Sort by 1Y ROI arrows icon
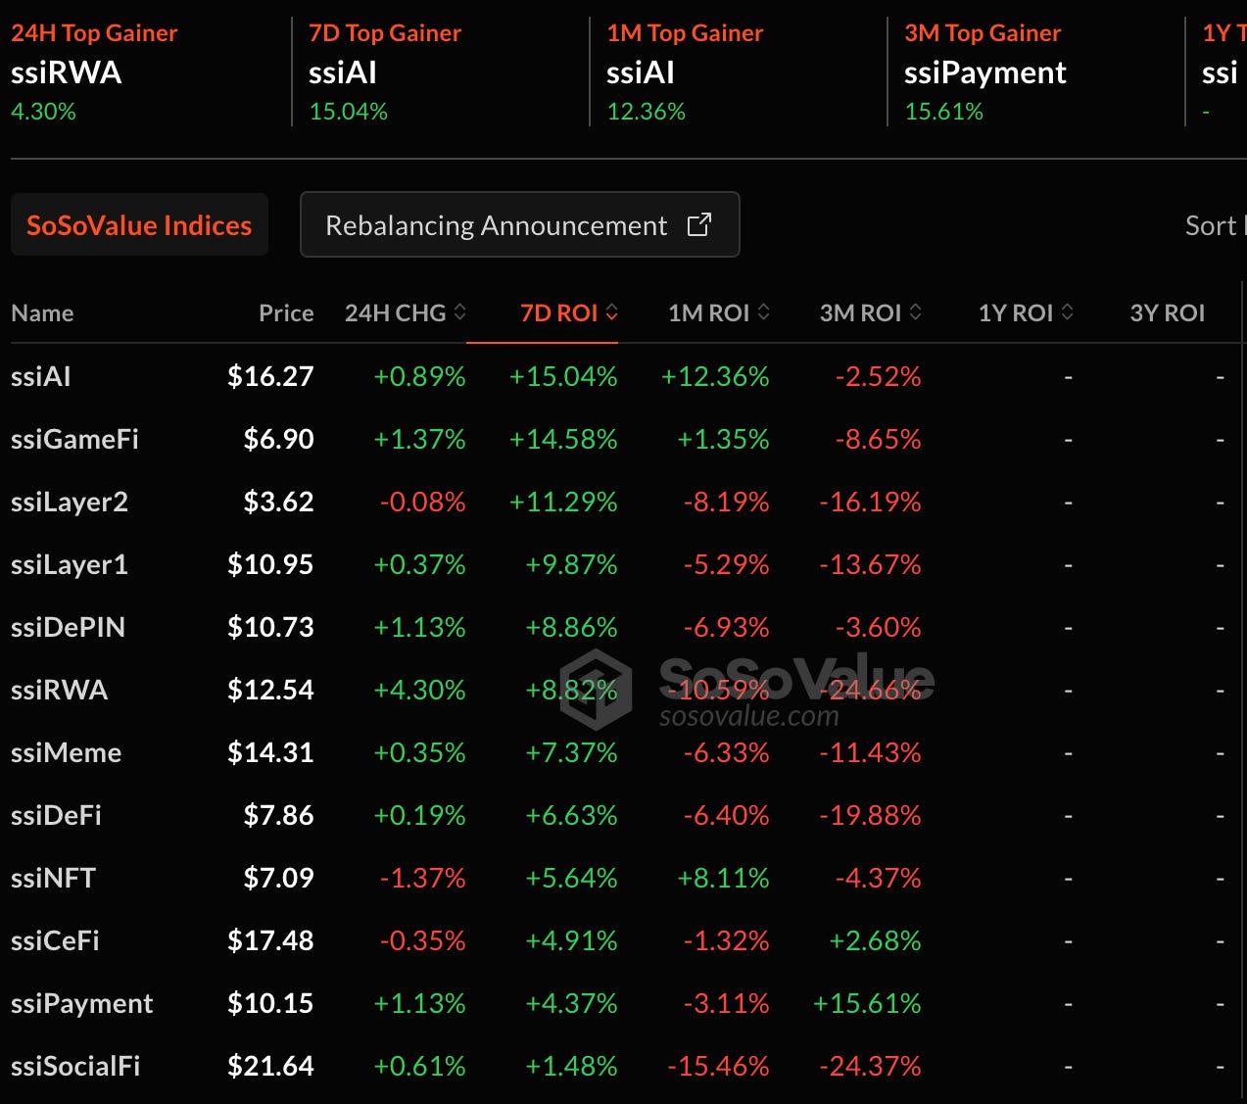1247x1104 pixels. pos(1067,312)
